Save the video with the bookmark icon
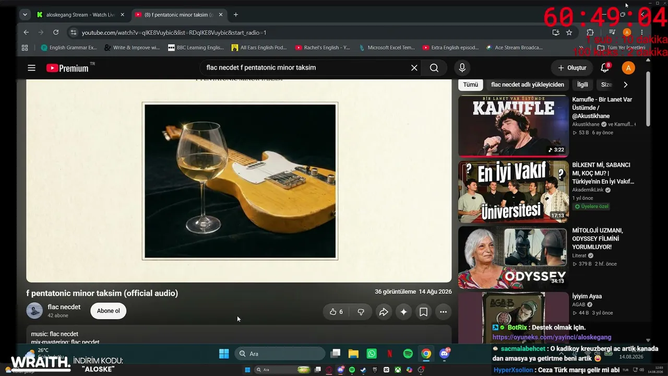The width and height of the screenshot is (668, 376). [x=423, y=312]
